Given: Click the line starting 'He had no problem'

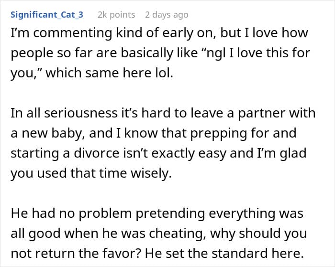Looking at the screenshot, I should (x=157, y=213).
